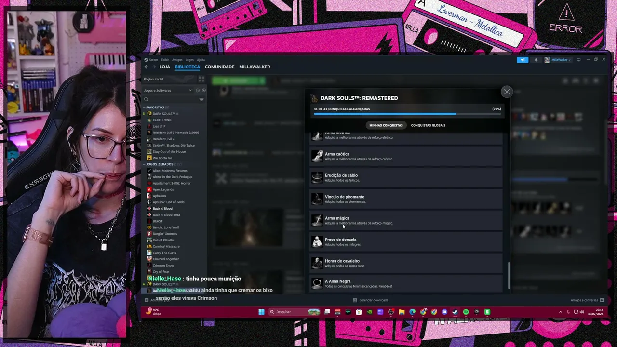Open the Jogos menu
Viewport: 617px width, 347px height.
tap(189, 60)
